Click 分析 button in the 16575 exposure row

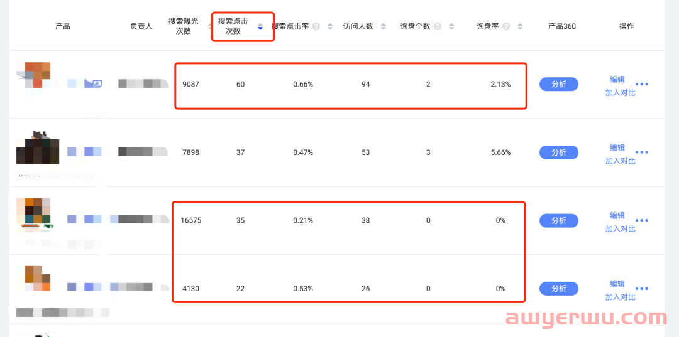(x=558, y=221)
